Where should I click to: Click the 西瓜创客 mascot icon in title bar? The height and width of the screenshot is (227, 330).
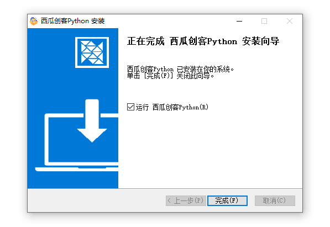(x=34, y=21)
